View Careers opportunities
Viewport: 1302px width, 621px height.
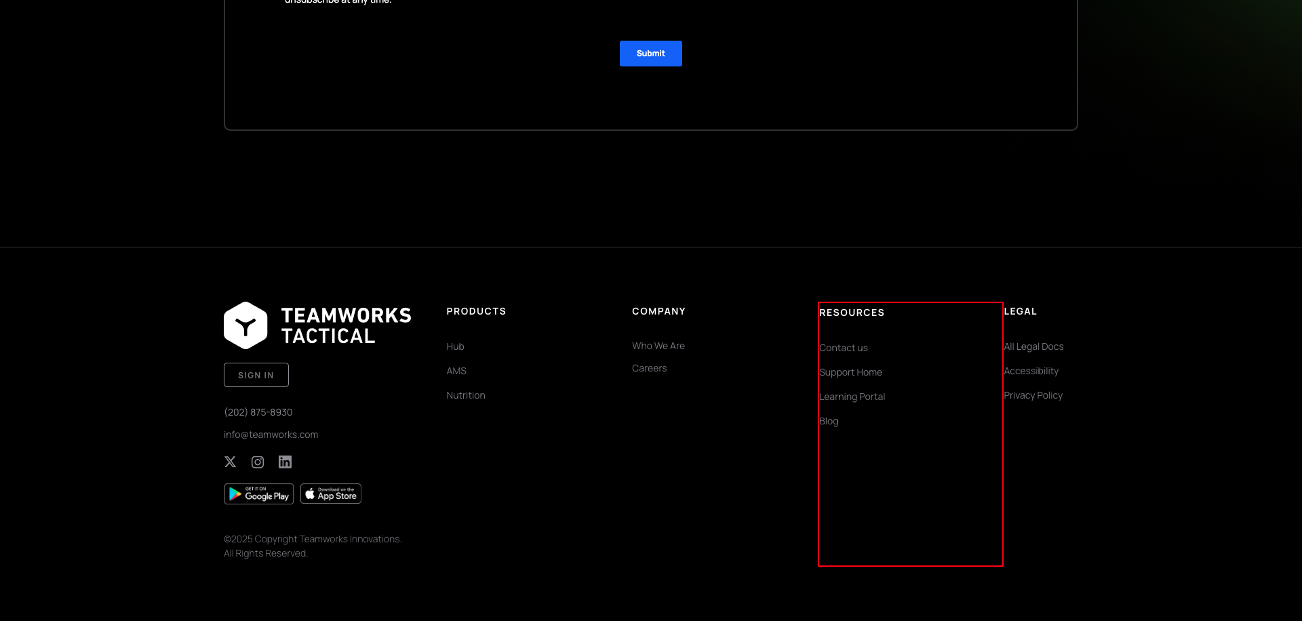649,368
